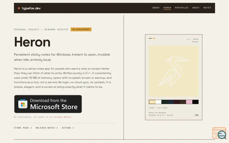Screen dimensions: 229x143
Task: Go to the PORTFOLIO page
Action: click(181, 8)
